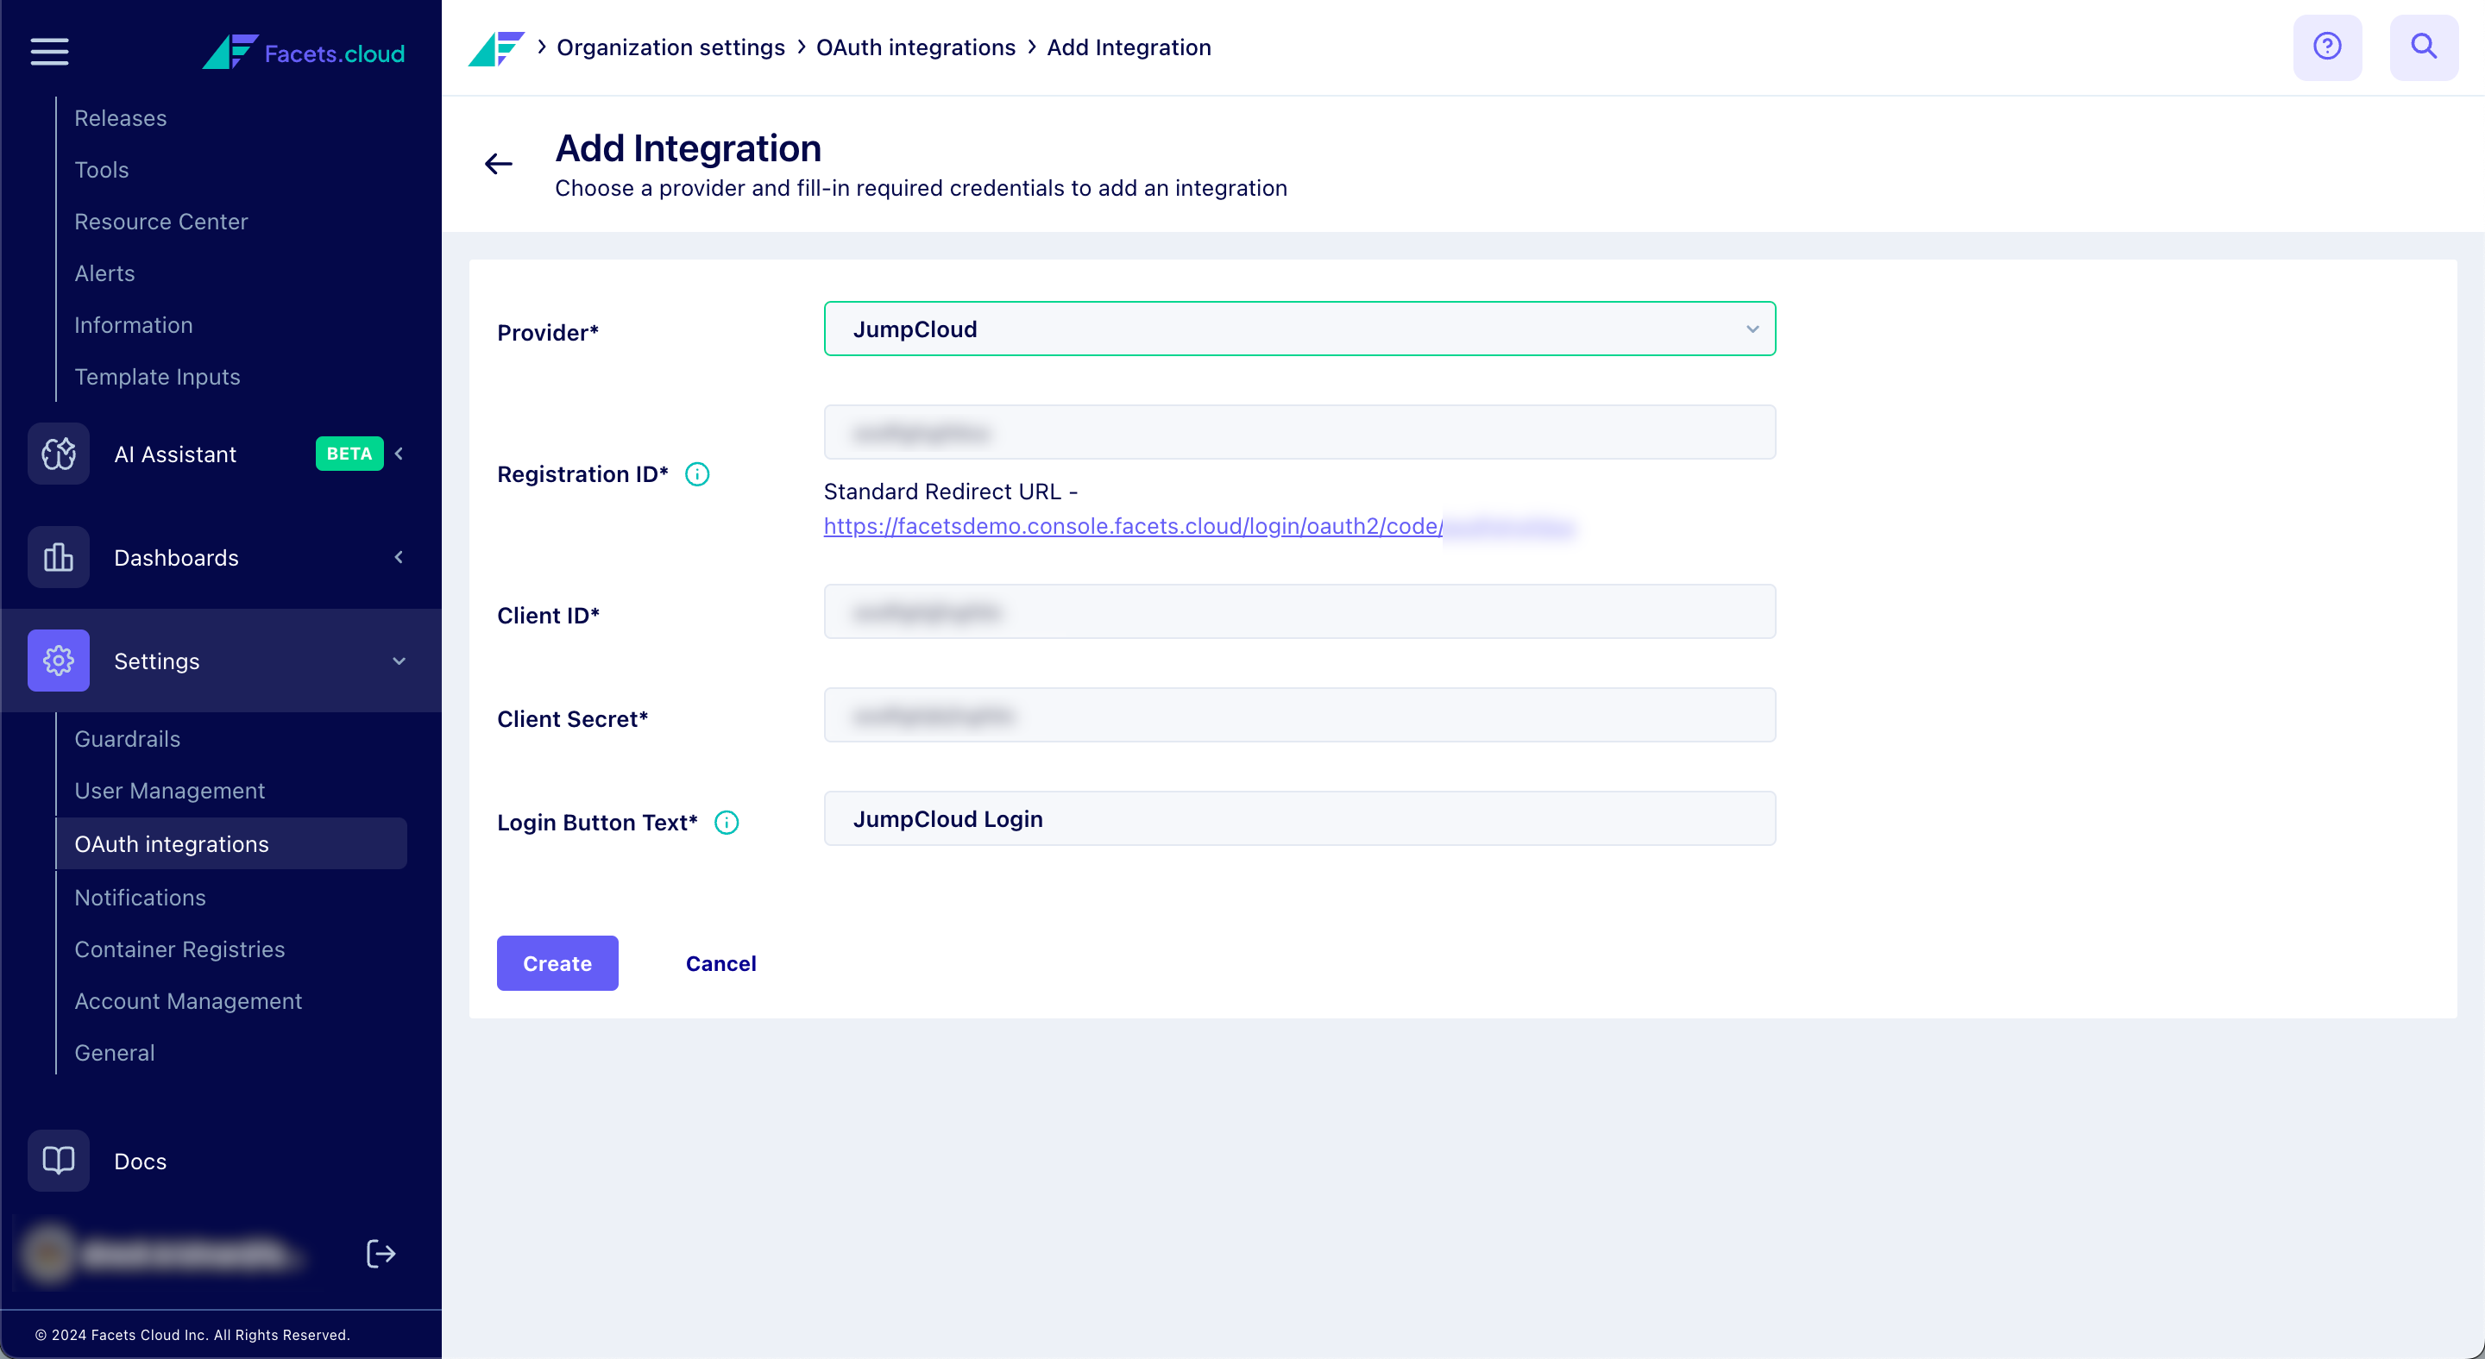Screen dimensions: 2485x1359
Task: Expand the AI Assistant chevron
Action: tap(399, 454)
